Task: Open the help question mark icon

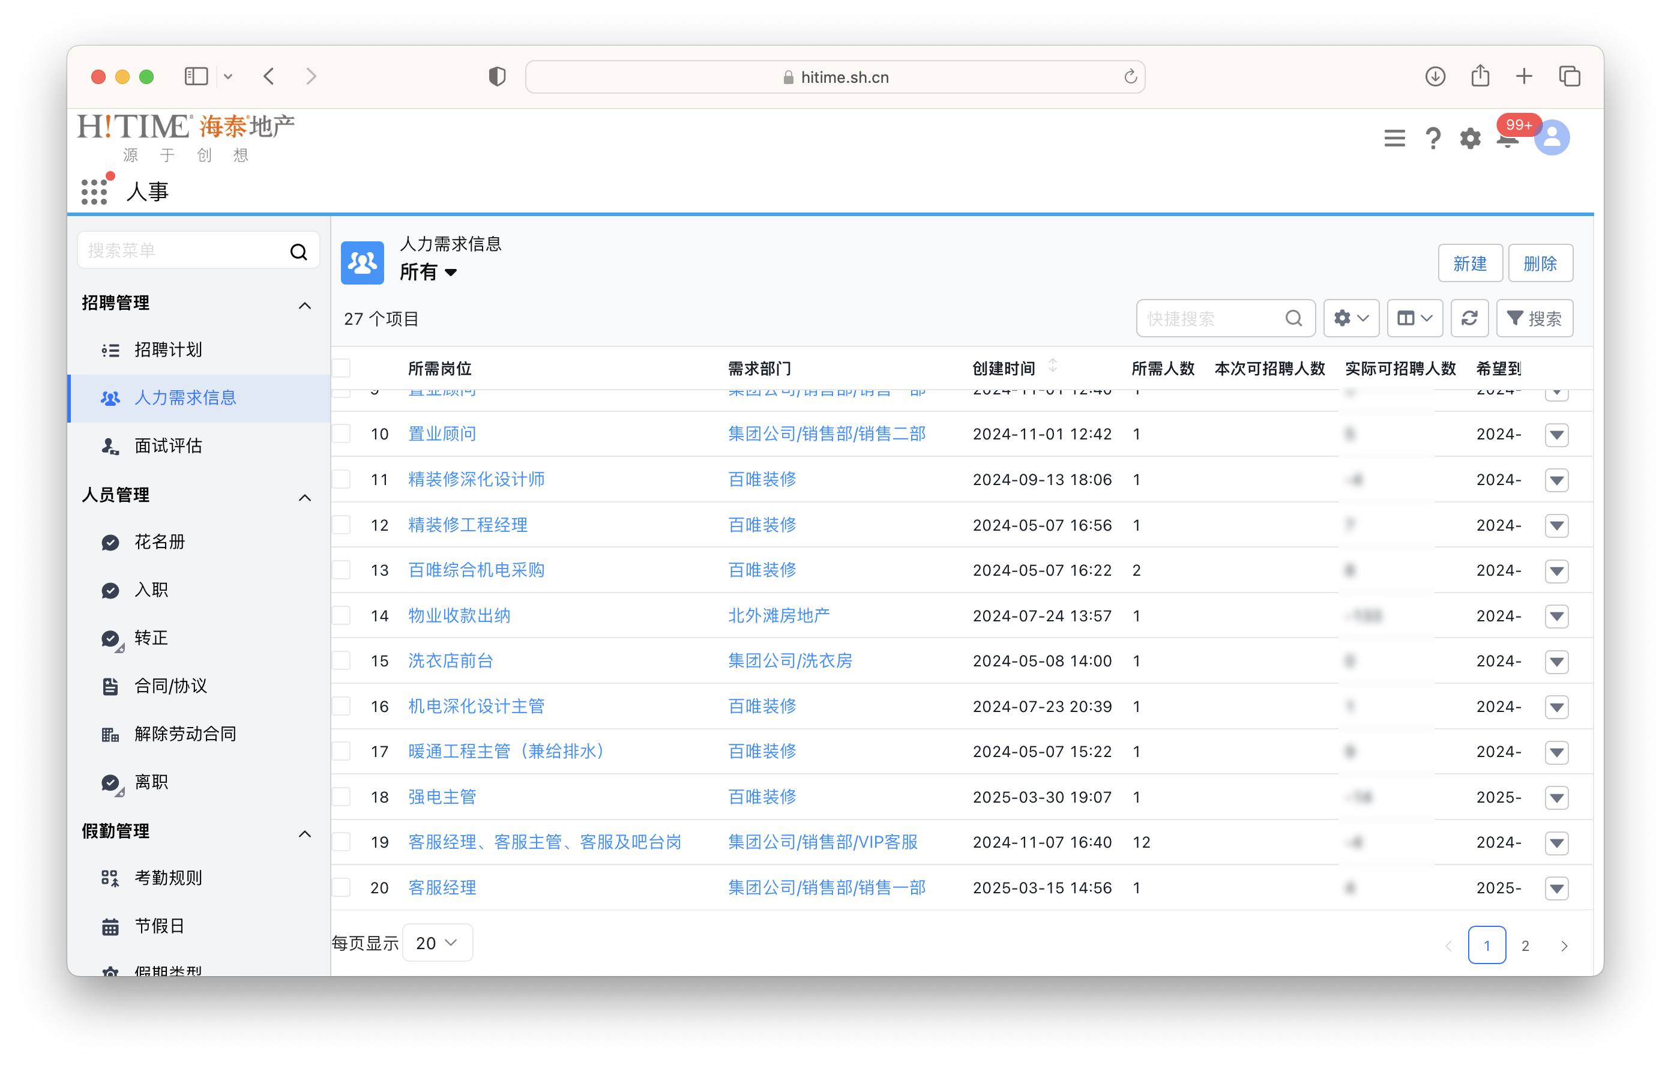Action: [1432, 138]
